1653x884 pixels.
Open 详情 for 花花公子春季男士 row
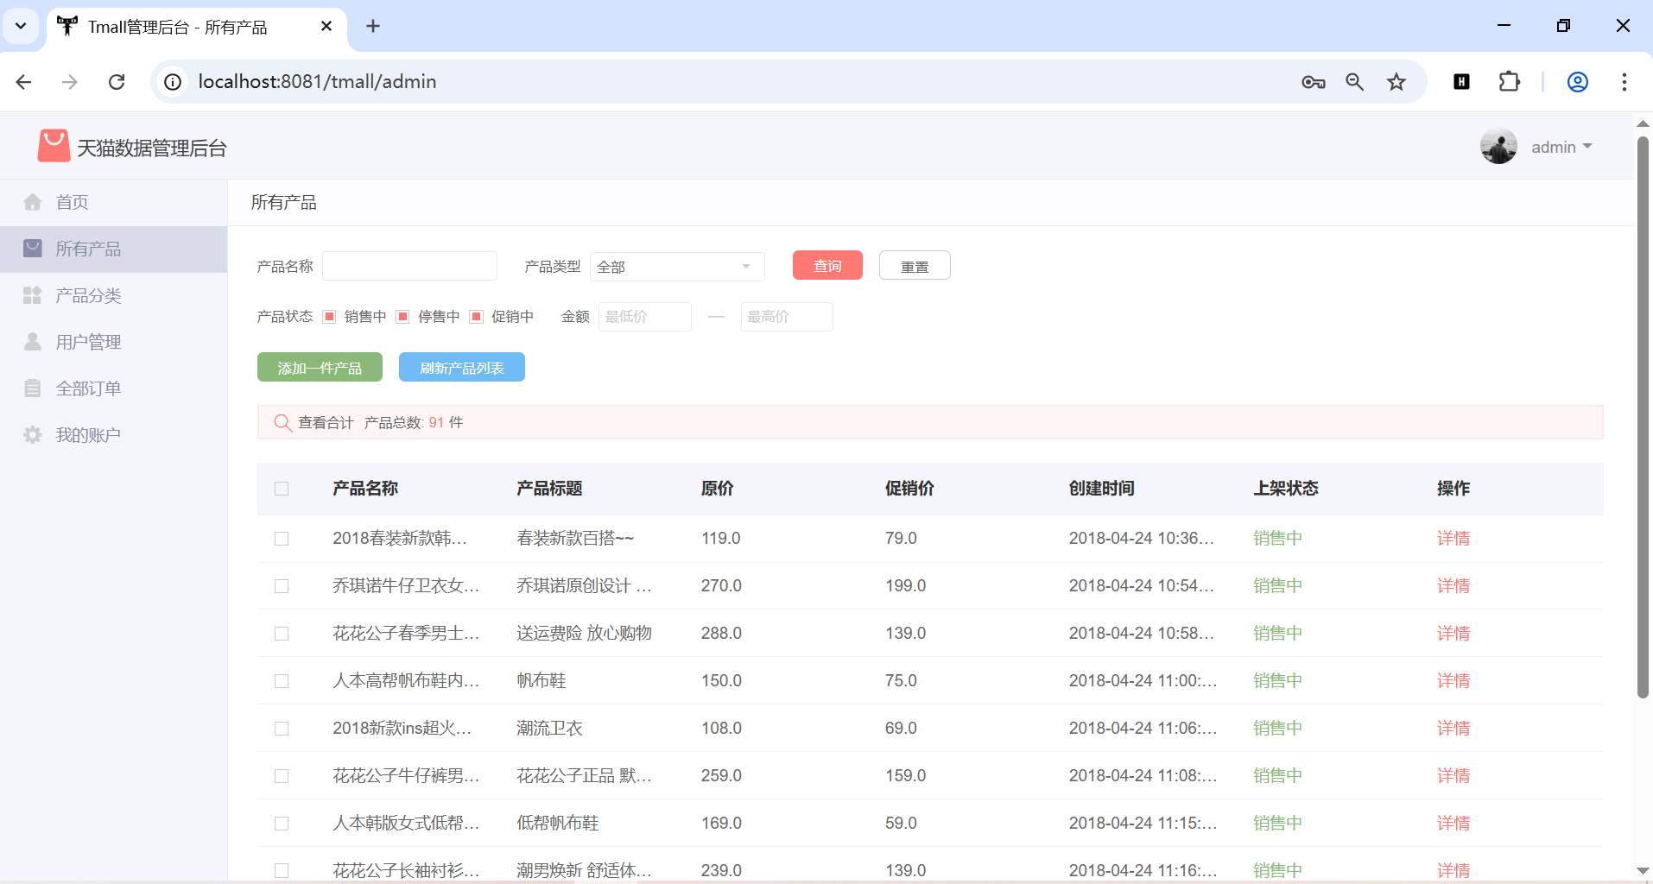[x=1453, y=634]
